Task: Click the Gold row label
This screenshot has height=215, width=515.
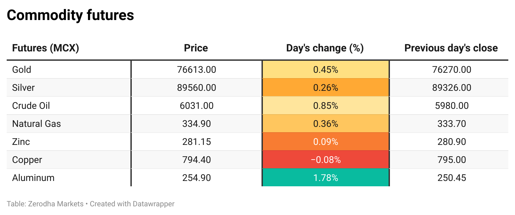Action: tap(22, 70)
